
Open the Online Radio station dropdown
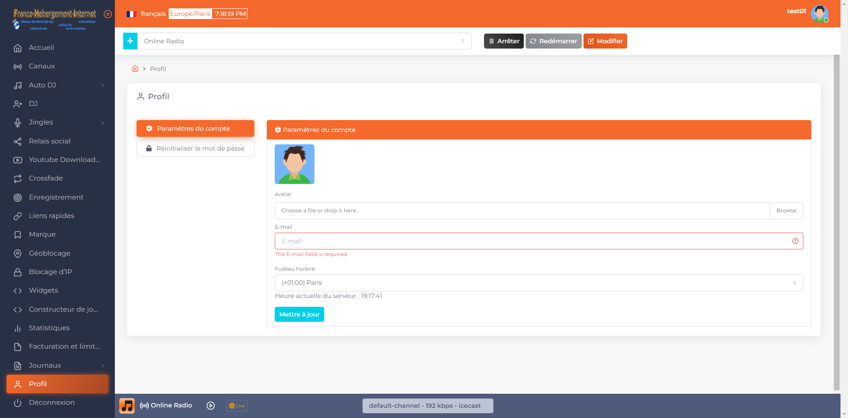coord(304,41)
